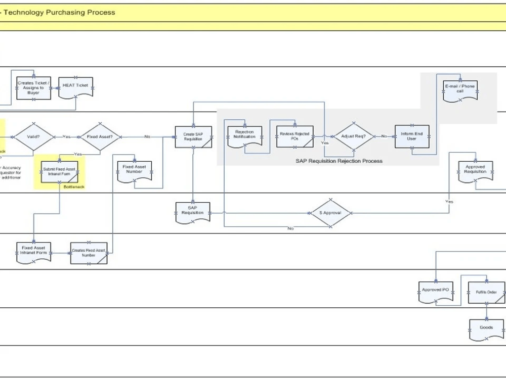Select the Valid? decision diamond
Screen dimensions: 506x379
point(32,136)
